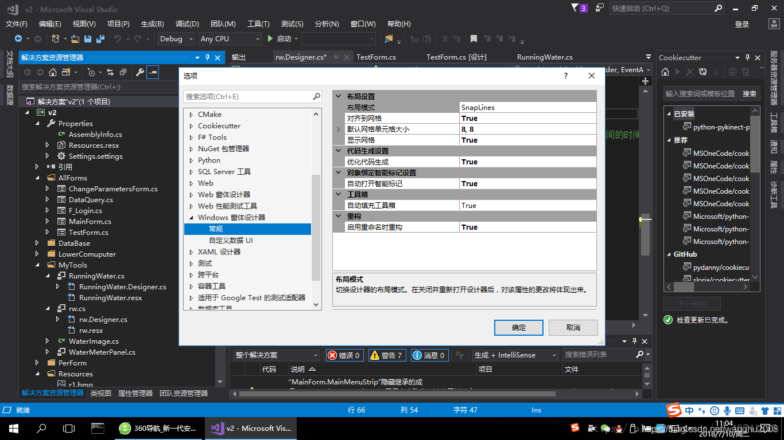Expand the DataBase folder in Solution Explorer
784x440 pixels.
point(38,243)
